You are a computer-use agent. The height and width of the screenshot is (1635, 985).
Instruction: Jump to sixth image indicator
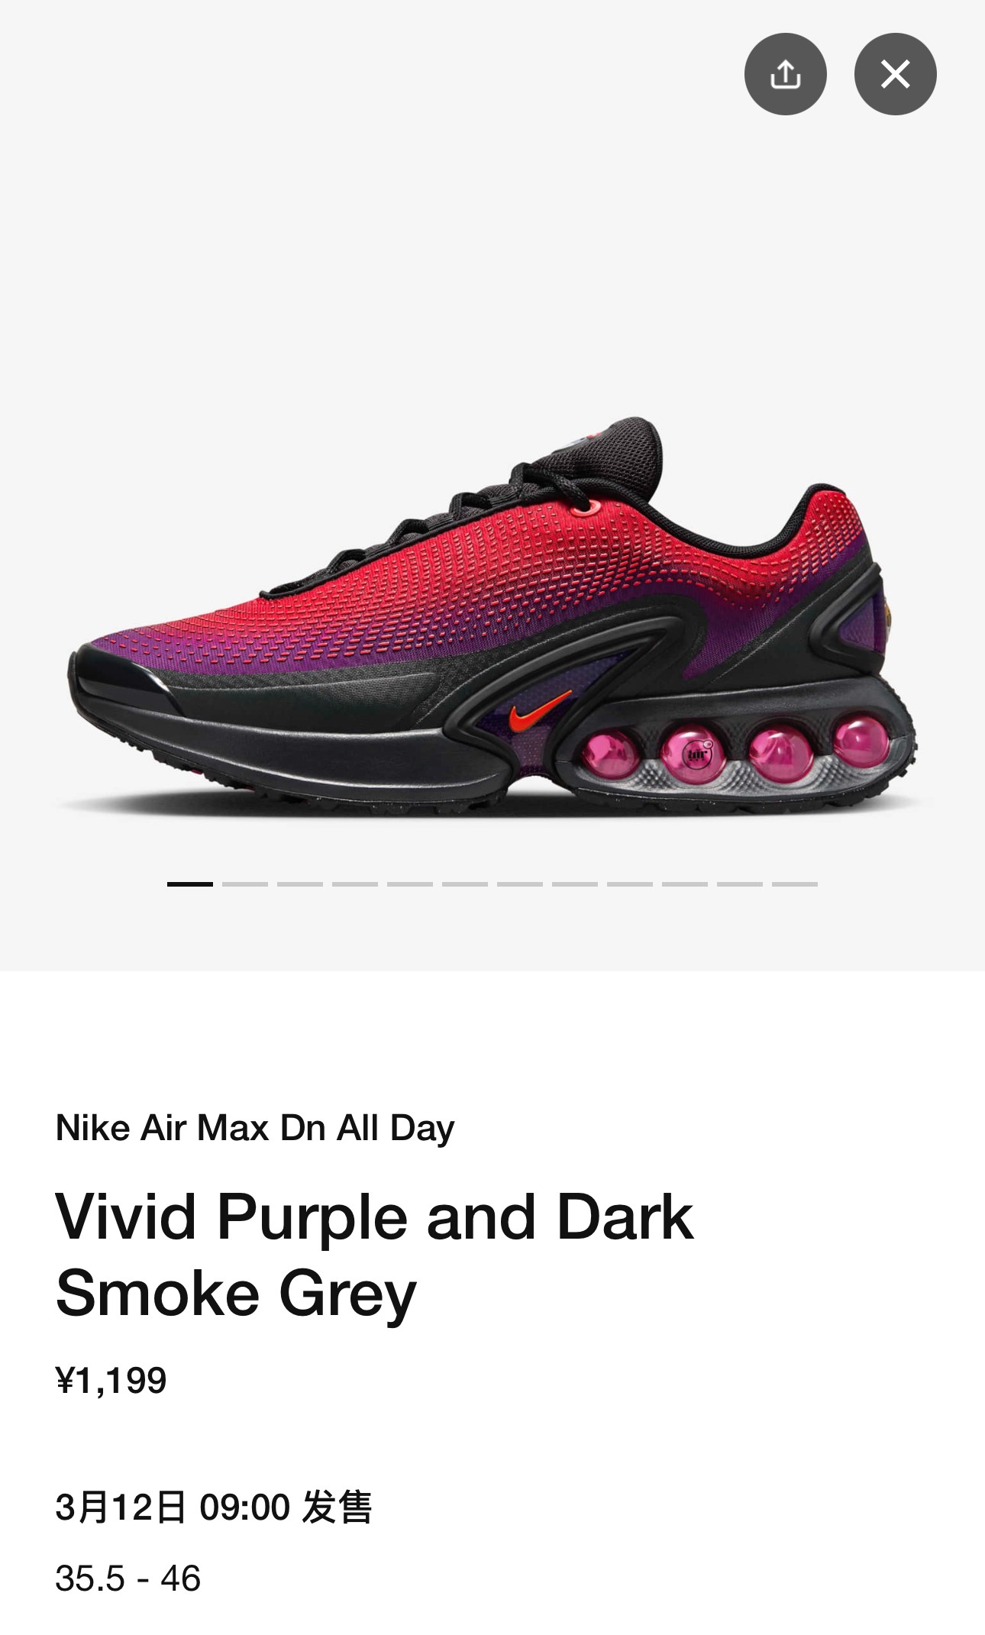tap(465, 884)
